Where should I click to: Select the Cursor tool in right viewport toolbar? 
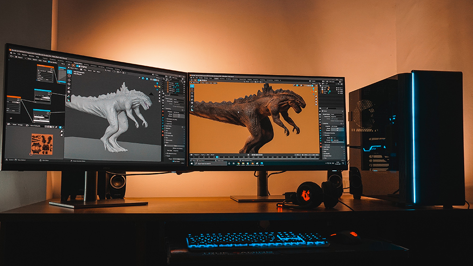192,89
